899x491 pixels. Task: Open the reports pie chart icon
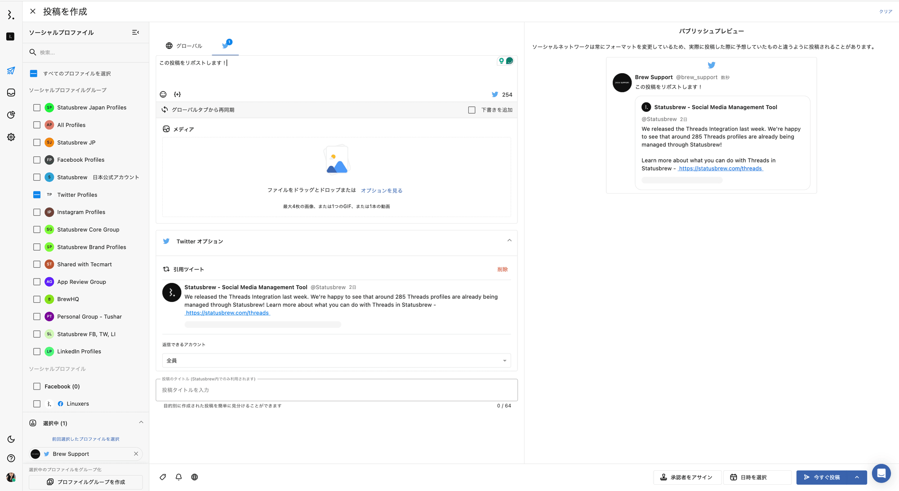[x=11, y=115]
